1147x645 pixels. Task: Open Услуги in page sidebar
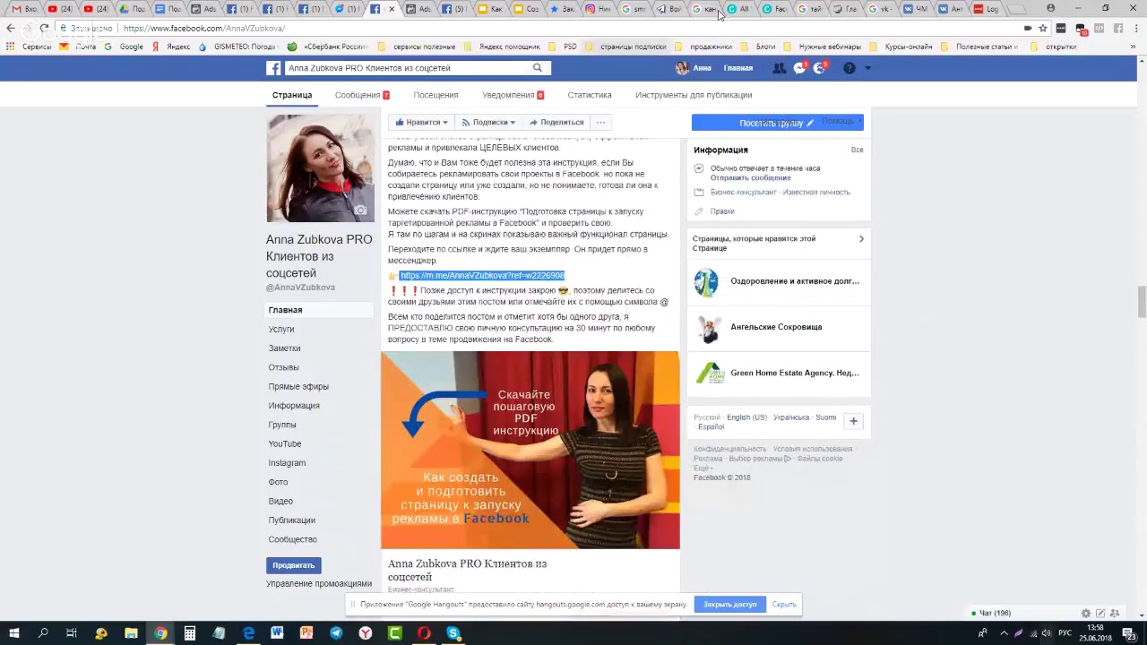coord(281,329)
